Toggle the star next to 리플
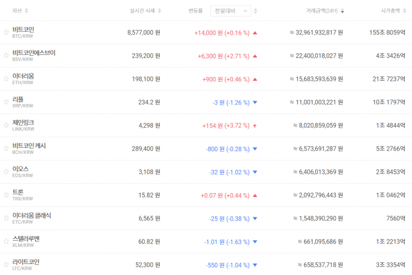This screenshot has height=275, width=412. (6, 102)
